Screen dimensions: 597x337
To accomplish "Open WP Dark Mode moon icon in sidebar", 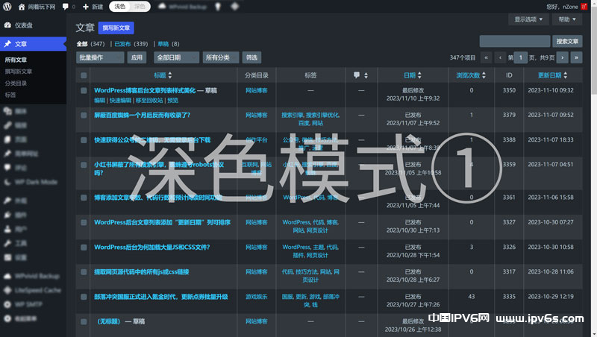I will point(7,182).
